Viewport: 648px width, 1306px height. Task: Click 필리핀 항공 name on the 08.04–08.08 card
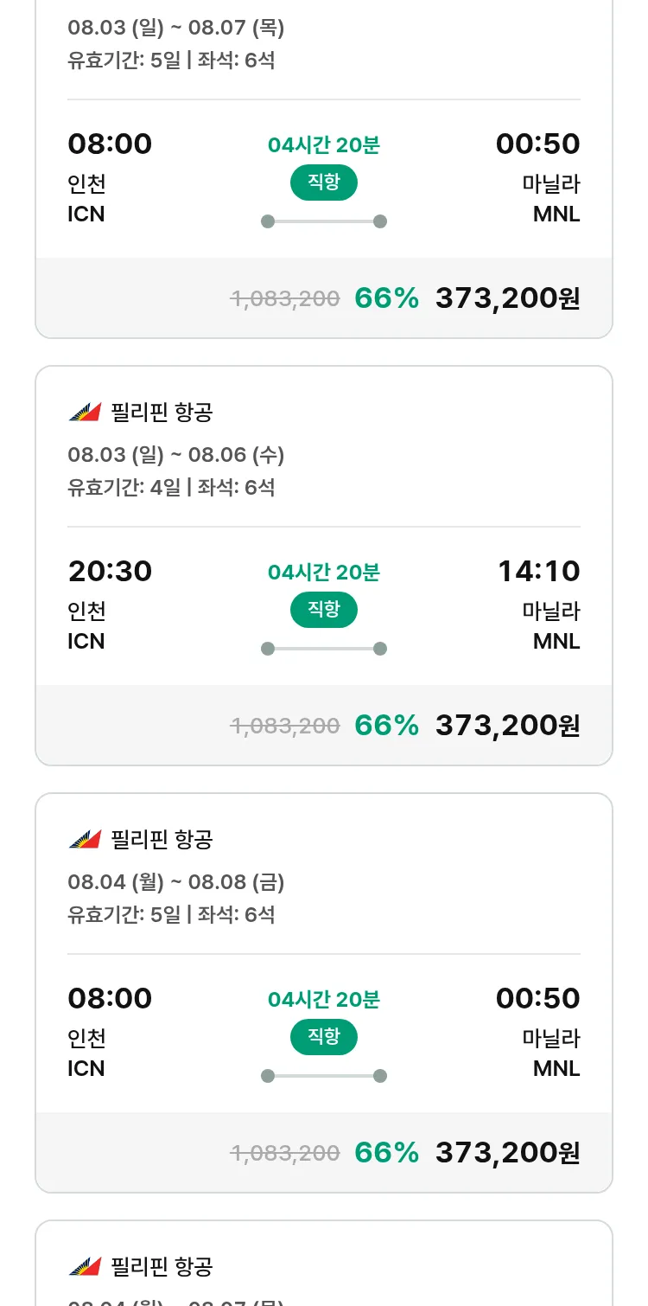point(162,840)
